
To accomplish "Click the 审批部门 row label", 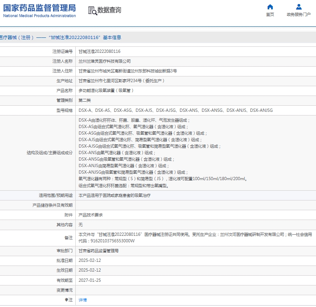I will (64, 250).
